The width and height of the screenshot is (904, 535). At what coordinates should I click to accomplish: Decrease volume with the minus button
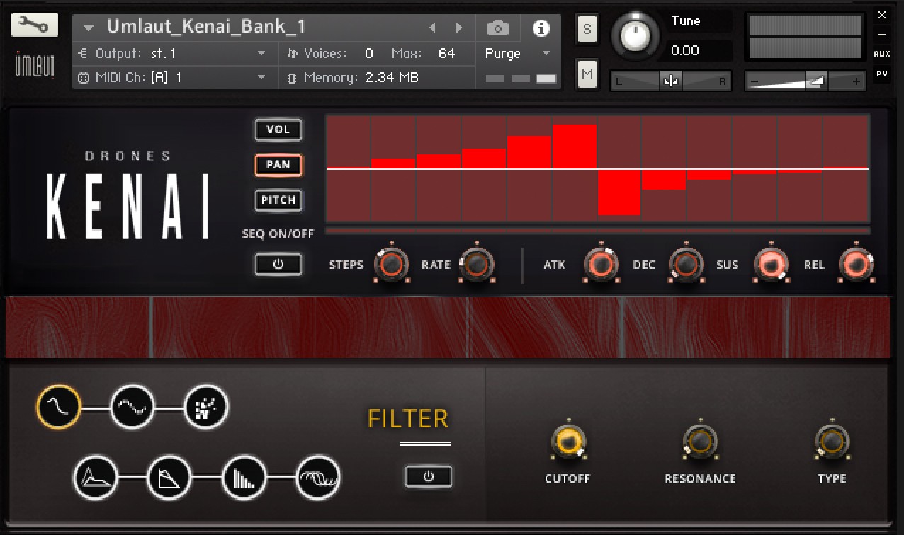755,81
